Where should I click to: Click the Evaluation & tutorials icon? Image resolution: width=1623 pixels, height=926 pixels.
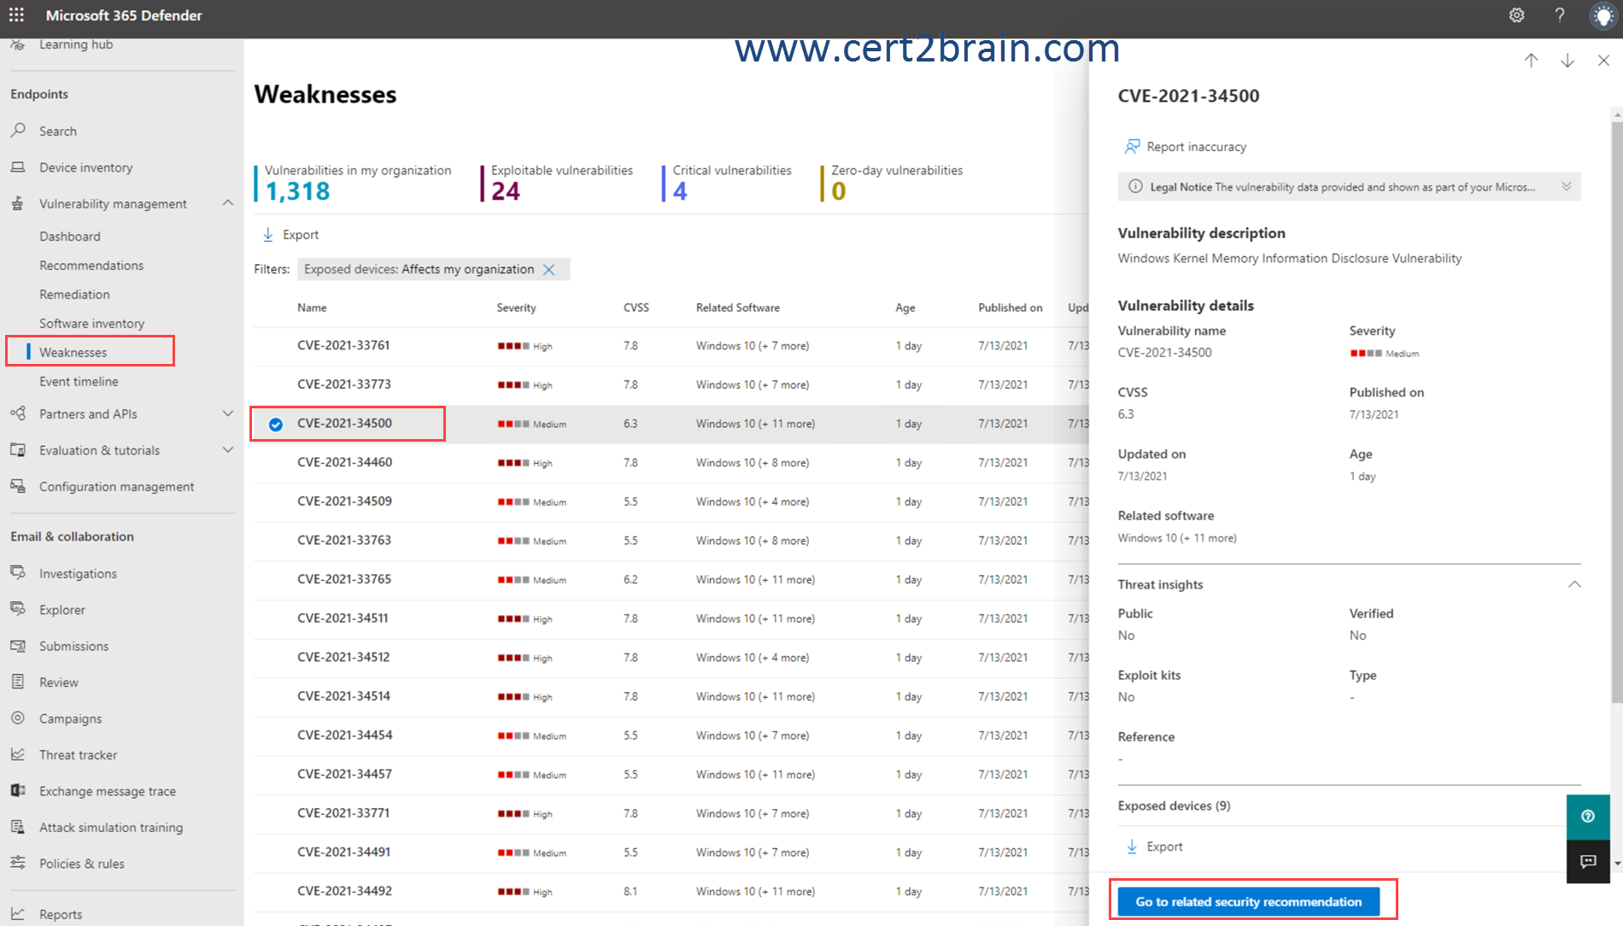(18, 450)
